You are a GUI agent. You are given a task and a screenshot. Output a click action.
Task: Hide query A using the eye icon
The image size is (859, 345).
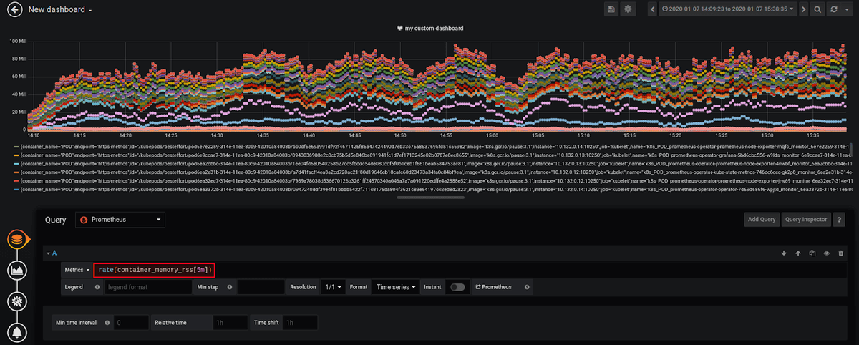point(826,253)
